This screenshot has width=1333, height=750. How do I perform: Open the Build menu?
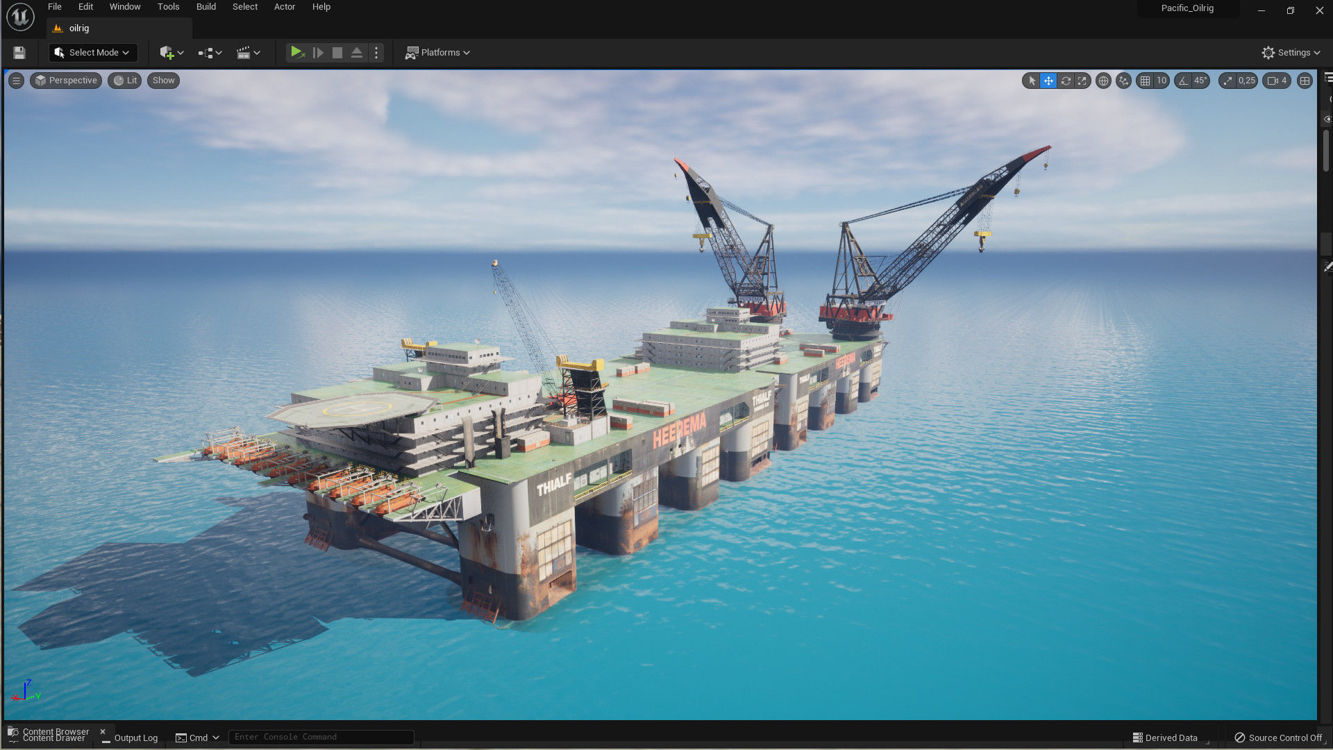click(x=206, y=6)
